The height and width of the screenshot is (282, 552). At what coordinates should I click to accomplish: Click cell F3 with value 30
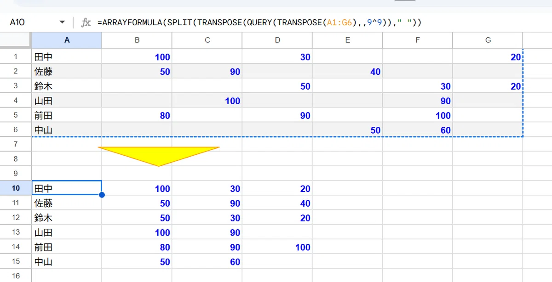click(418, 86)
